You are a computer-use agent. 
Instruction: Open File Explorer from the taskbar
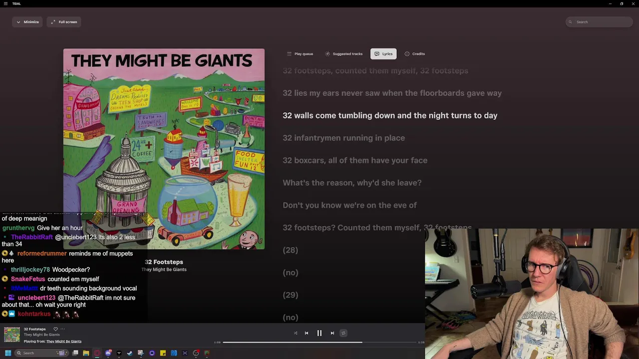click(86, 353)
